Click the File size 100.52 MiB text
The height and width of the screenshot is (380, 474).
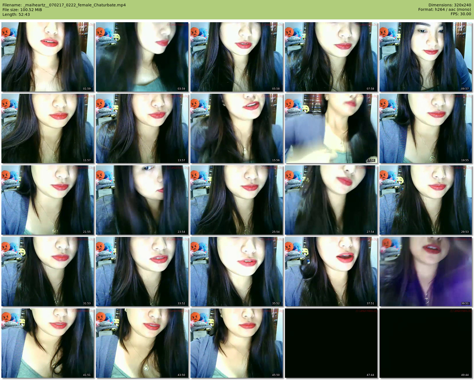(x=22, y=10)
